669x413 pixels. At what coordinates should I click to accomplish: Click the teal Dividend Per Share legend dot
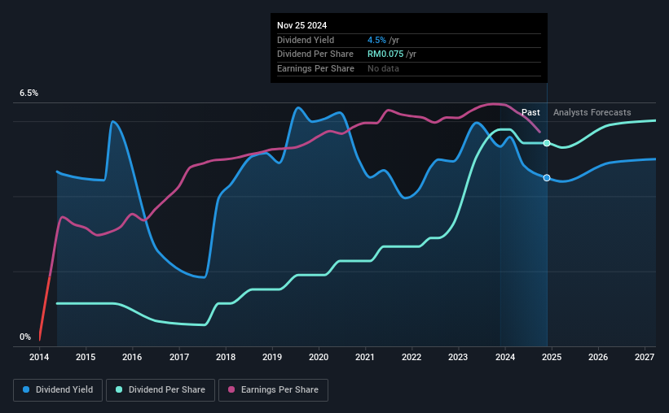(119, 389)
